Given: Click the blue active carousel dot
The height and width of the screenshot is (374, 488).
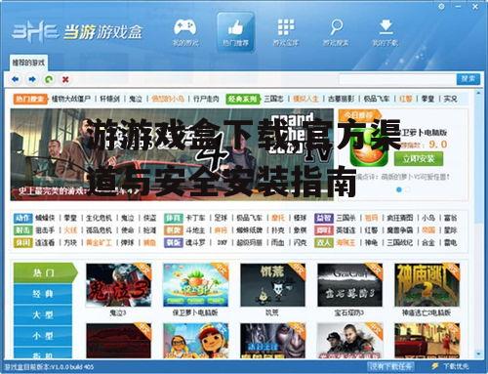Looking at the screenshot, I should (399, 189).
